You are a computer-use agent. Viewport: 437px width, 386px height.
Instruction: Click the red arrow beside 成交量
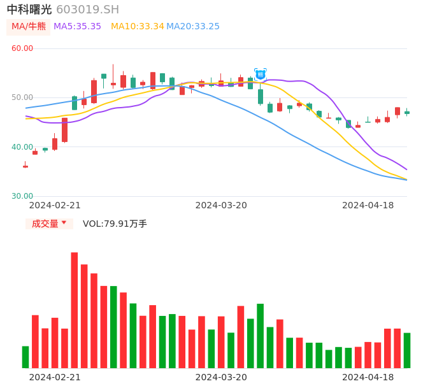click(64, 223)
